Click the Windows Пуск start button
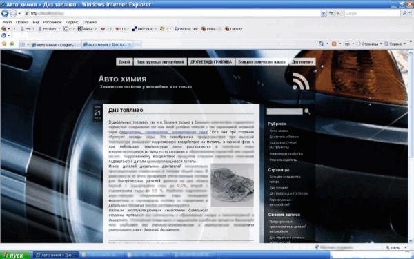The image size is (414, 259). [x=15, y=256]
